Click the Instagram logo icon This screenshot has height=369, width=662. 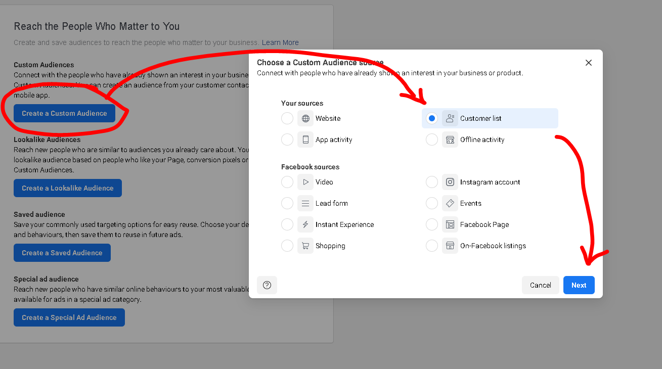450,182
